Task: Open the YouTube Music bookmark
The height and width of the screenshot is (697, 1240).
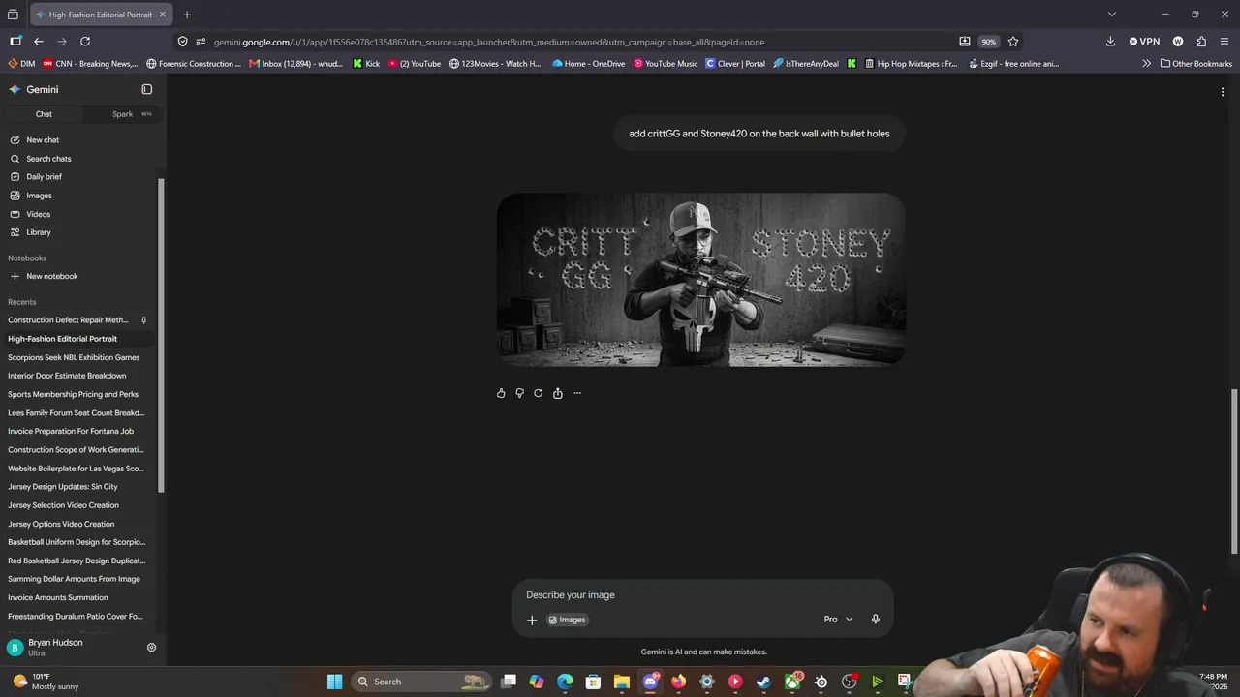Action: pos(666,64)
